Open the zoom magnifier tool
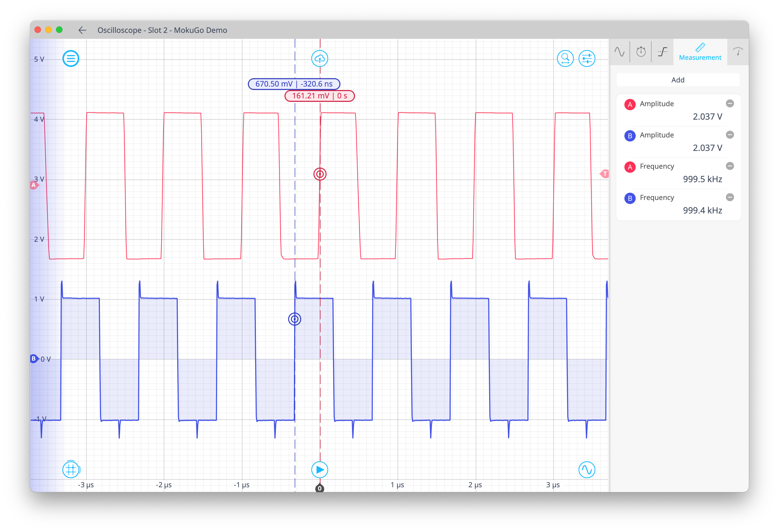 coord(565,59)
